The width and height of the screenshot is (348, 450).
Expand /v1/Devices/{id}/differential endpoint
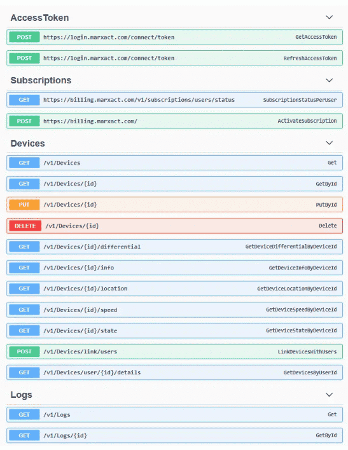click(174, 247)
